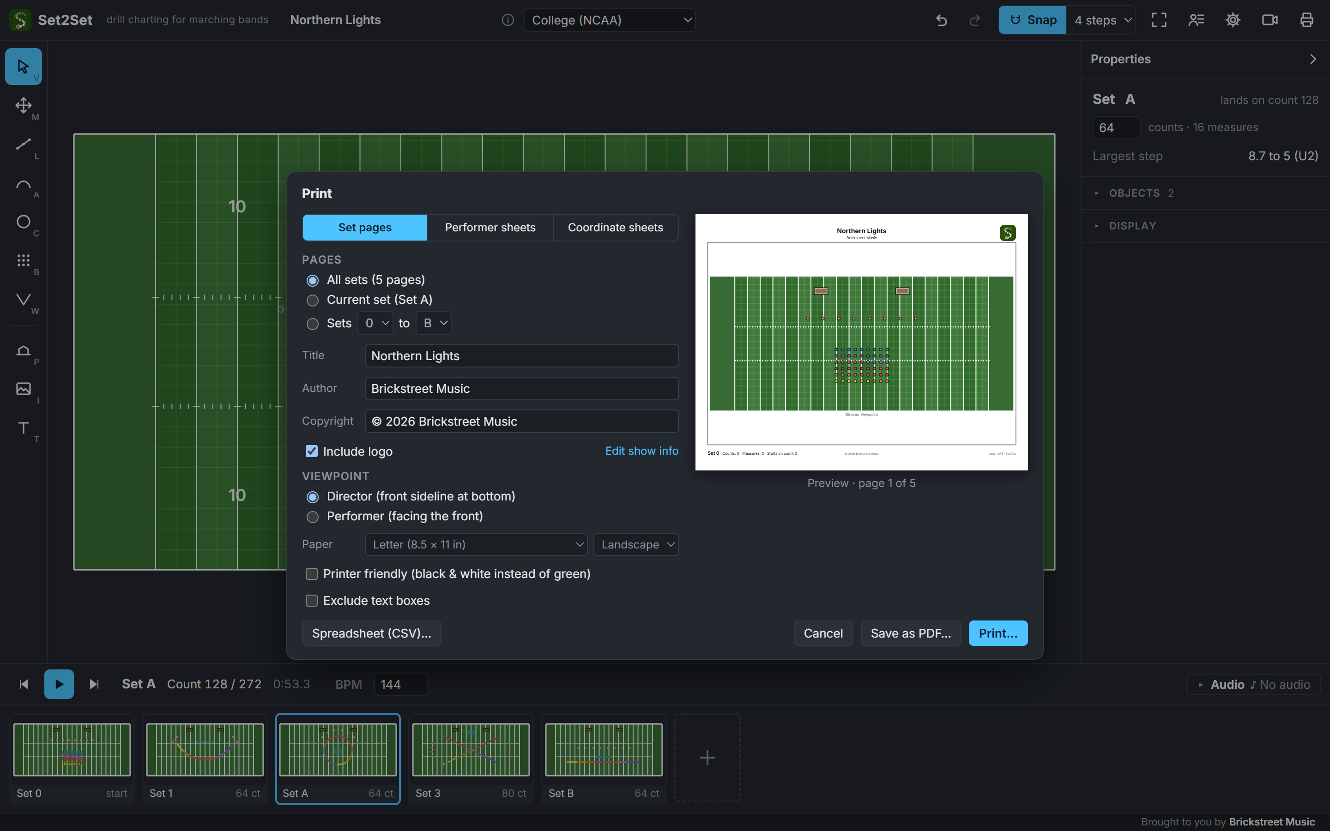Click the info icon beside field type
Screen dimensions: 1330x831
coord(508,20)
